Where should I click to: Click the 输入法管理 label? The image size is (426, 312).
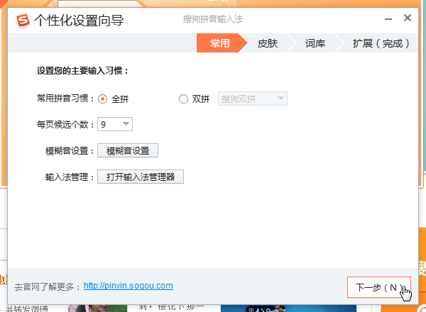click(x=70, y=177)
